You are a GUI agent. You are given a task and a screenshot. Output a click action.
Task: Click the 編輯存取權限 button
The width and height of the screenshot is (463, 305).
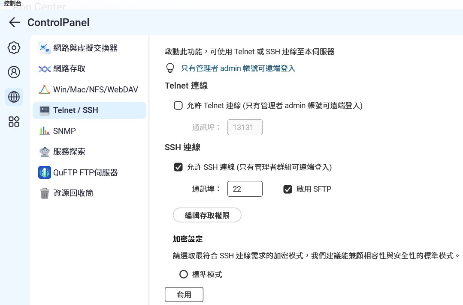pos(207,216)
